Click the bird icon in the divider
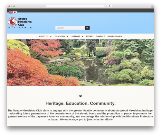The image size is (161, 136). [80, 96]
